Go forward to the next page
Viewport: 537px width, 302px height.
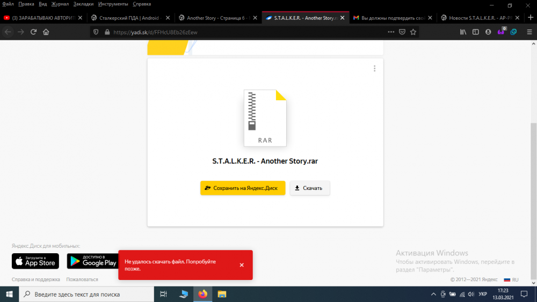click(x=21, y=32)
